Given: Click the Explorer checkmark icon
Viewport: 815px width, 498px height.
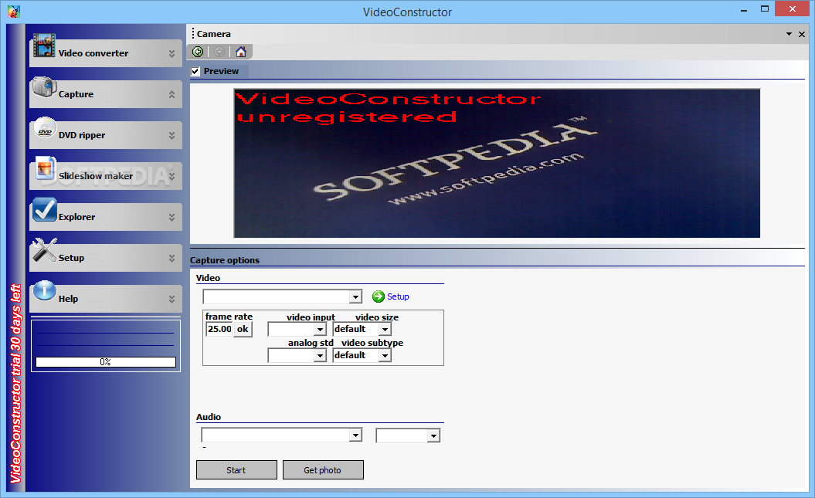Looking at the screenshot, I should (44, 209).
